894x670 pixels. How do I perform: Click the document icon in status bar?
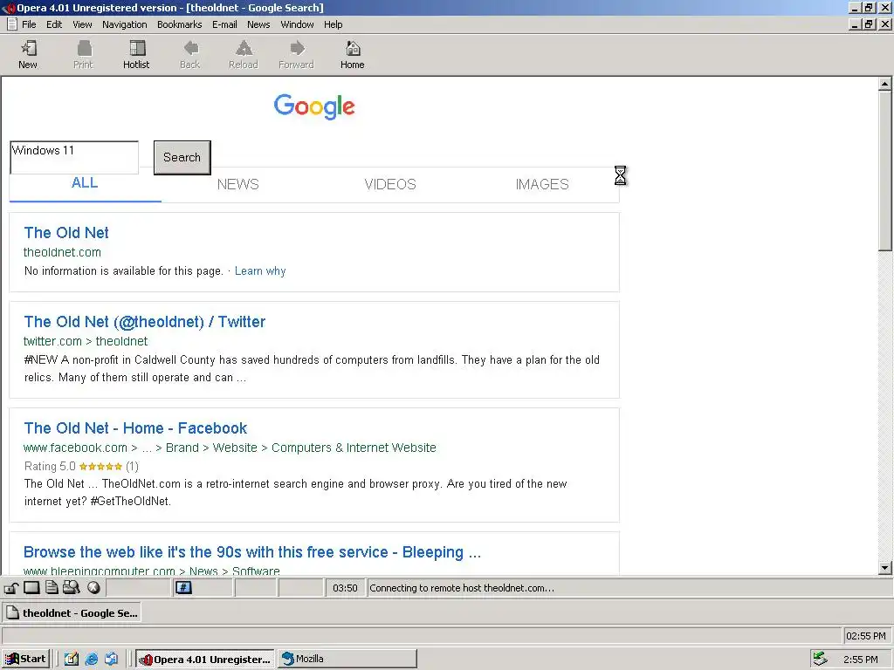point(52,587)
